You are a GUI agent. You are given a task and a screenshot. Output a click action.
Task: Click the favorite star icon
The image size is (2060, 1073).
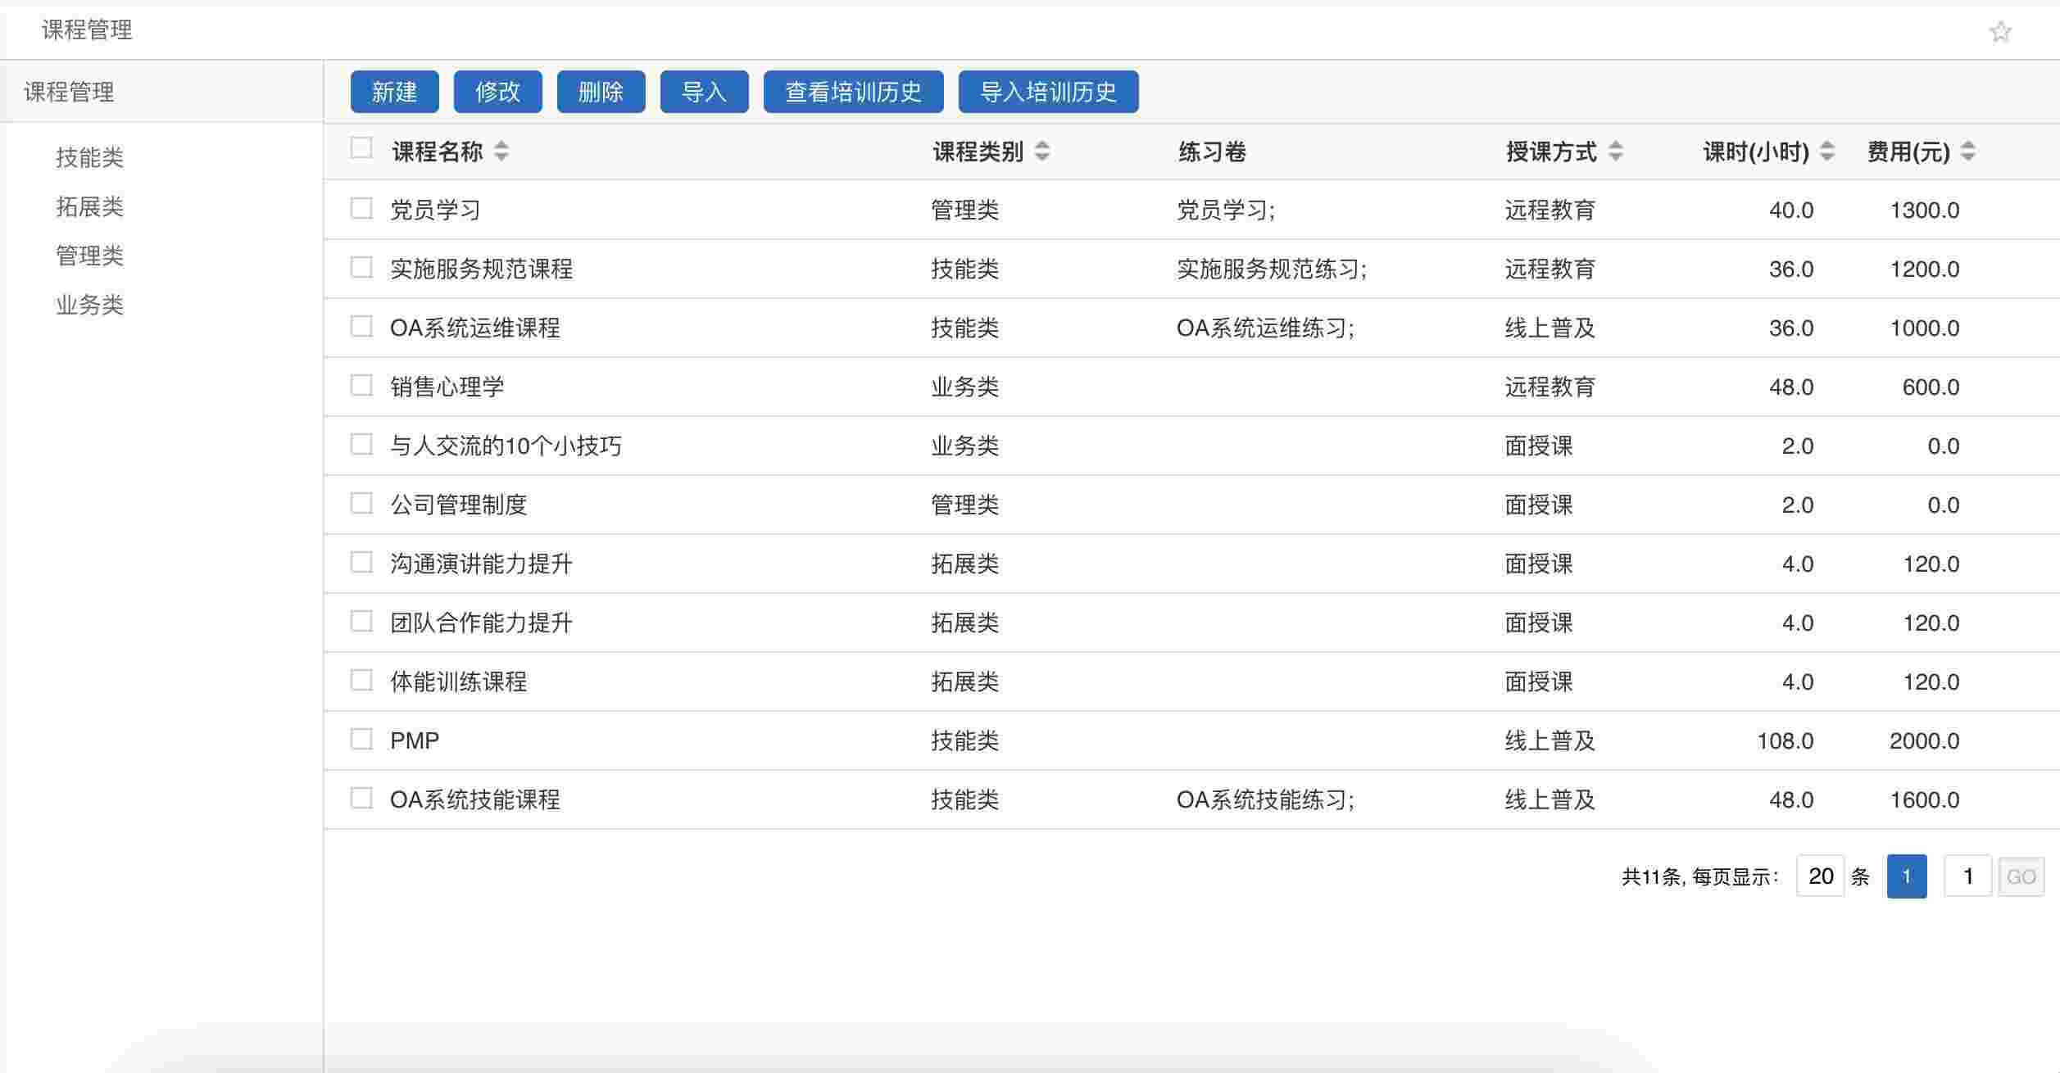(x=2000, y=32)
